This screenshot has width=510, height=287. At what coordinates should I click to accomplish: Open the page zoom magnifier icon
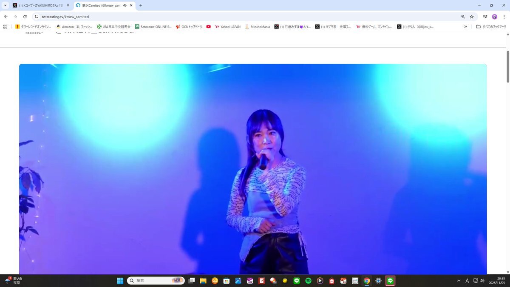click(463, 17)
